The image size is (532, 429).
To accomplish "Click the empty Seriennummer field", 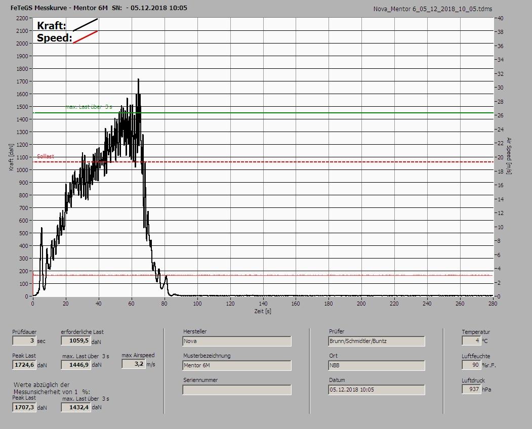I will 237,390.
